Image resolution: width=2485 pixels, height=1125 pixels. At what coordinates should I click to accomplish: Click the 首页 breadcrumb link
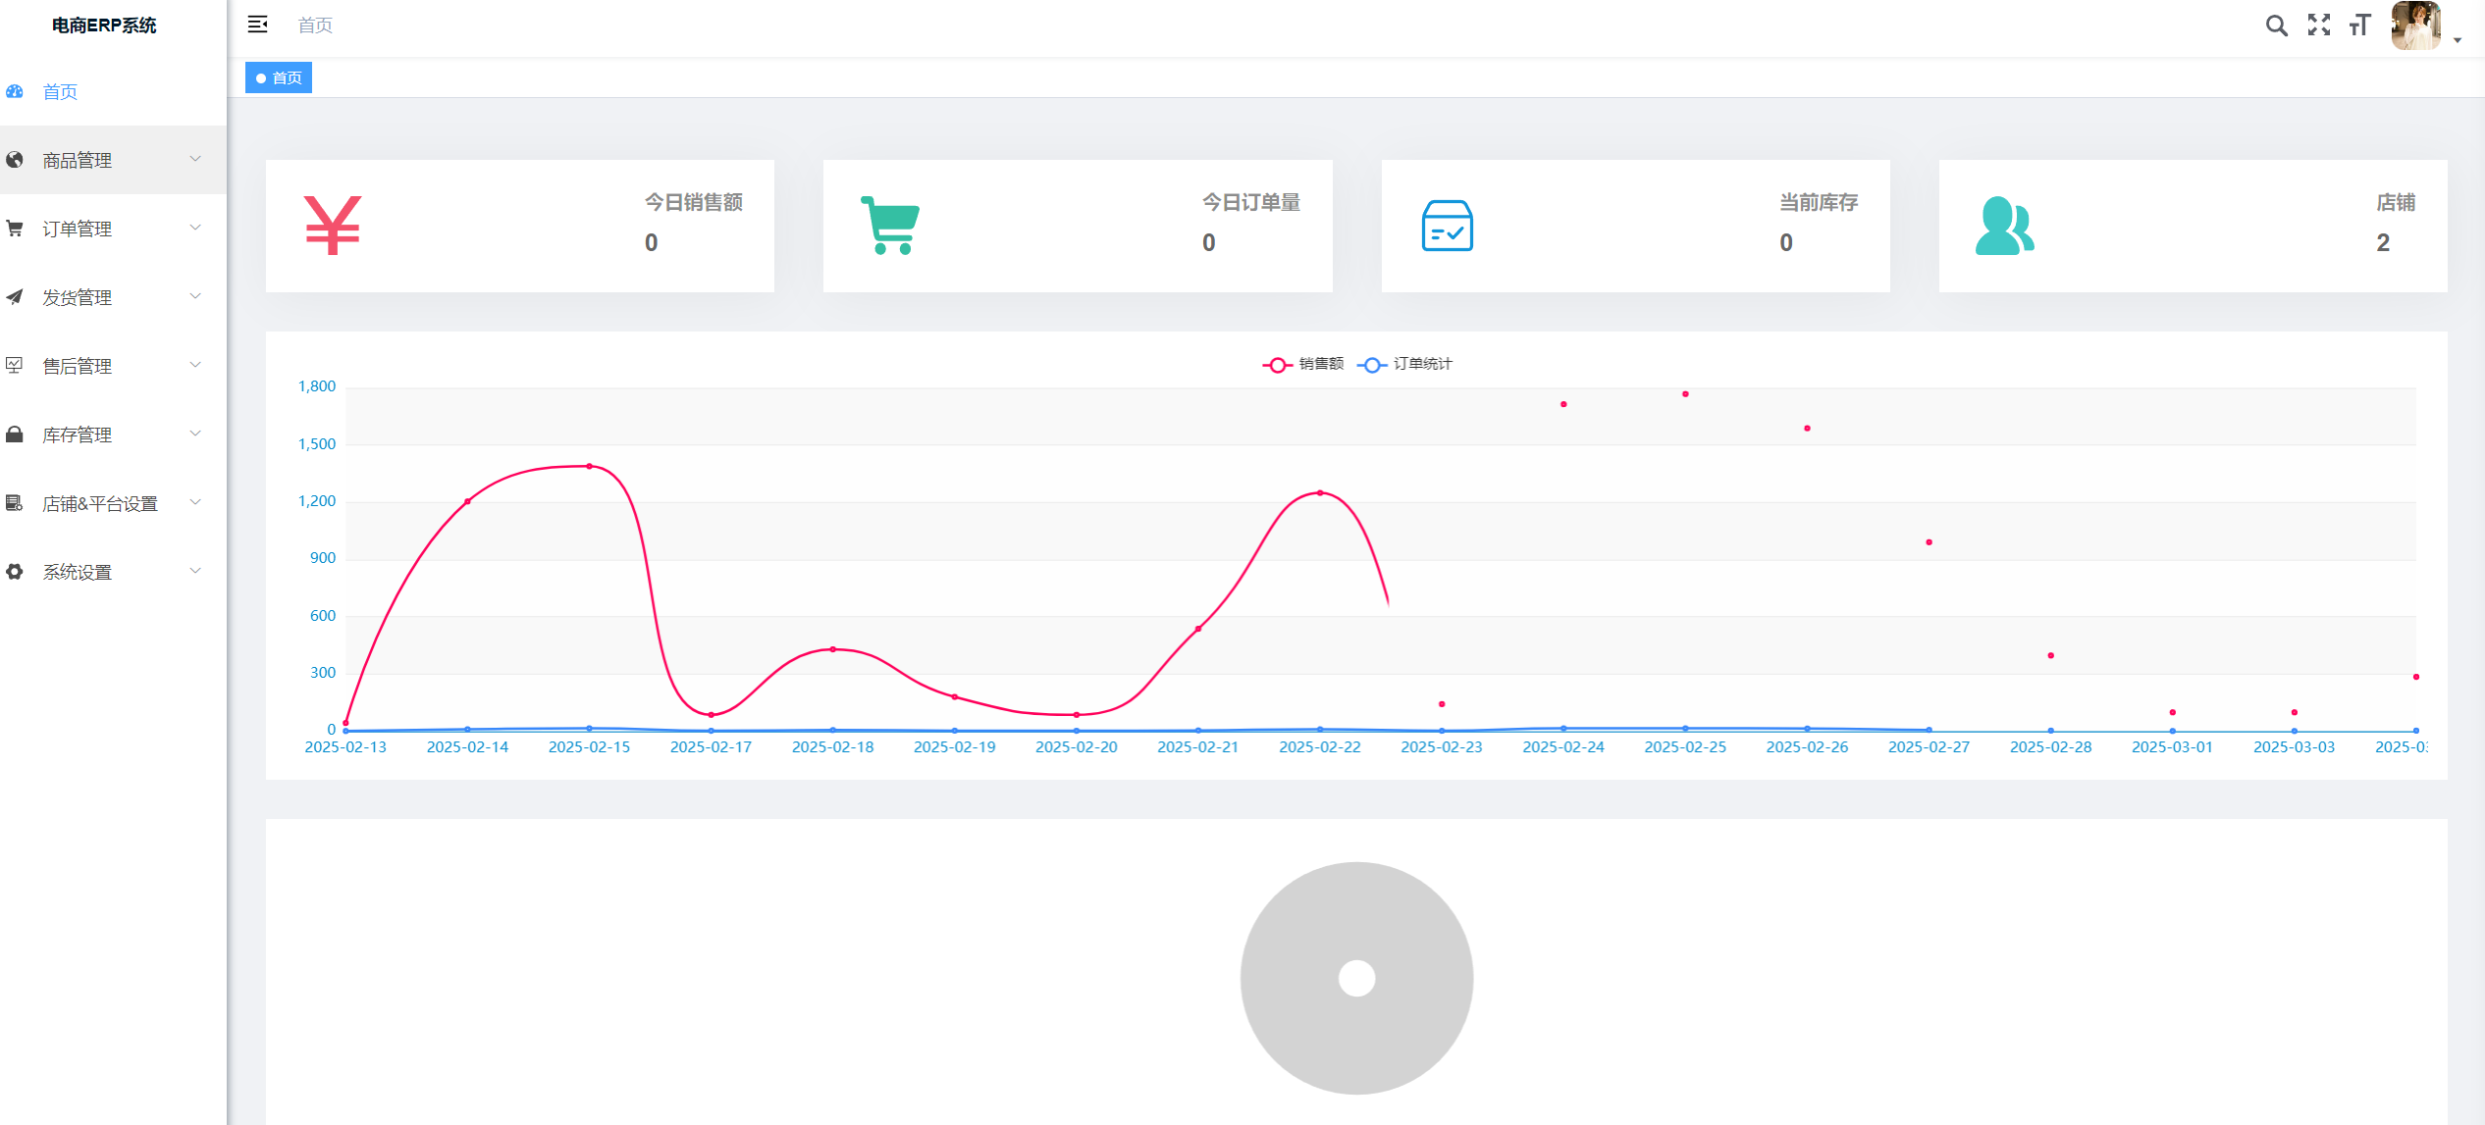tap(315, 25)
